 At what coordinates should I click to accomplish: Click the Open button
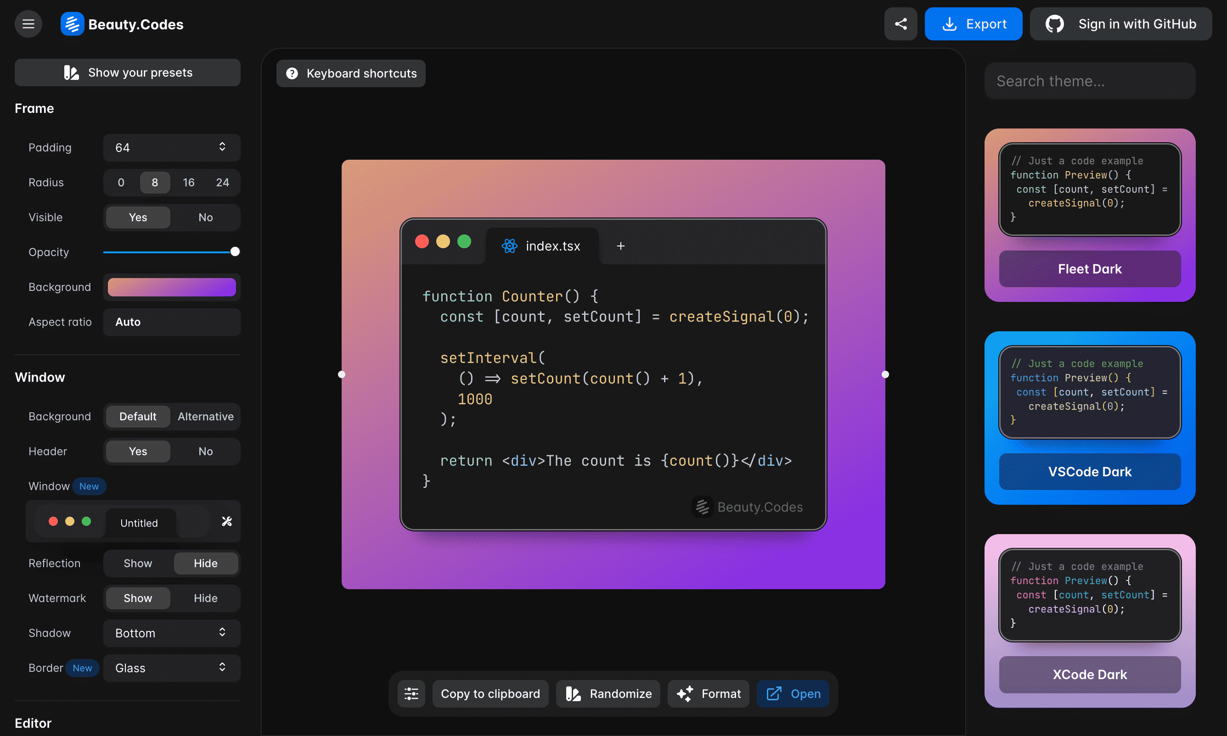[793, 694]
